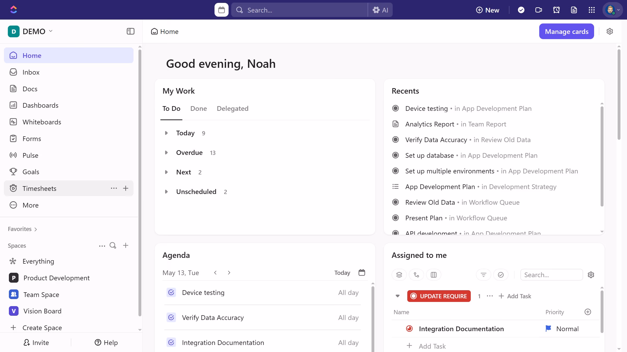Open the nine-dot apps grid
The image size is (627, 352).
point(592,10)
